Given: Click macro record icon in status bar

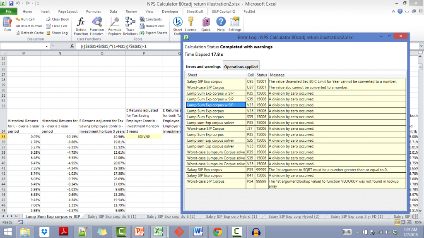Looking at the screenshot, I should click(x=20, y=222).
